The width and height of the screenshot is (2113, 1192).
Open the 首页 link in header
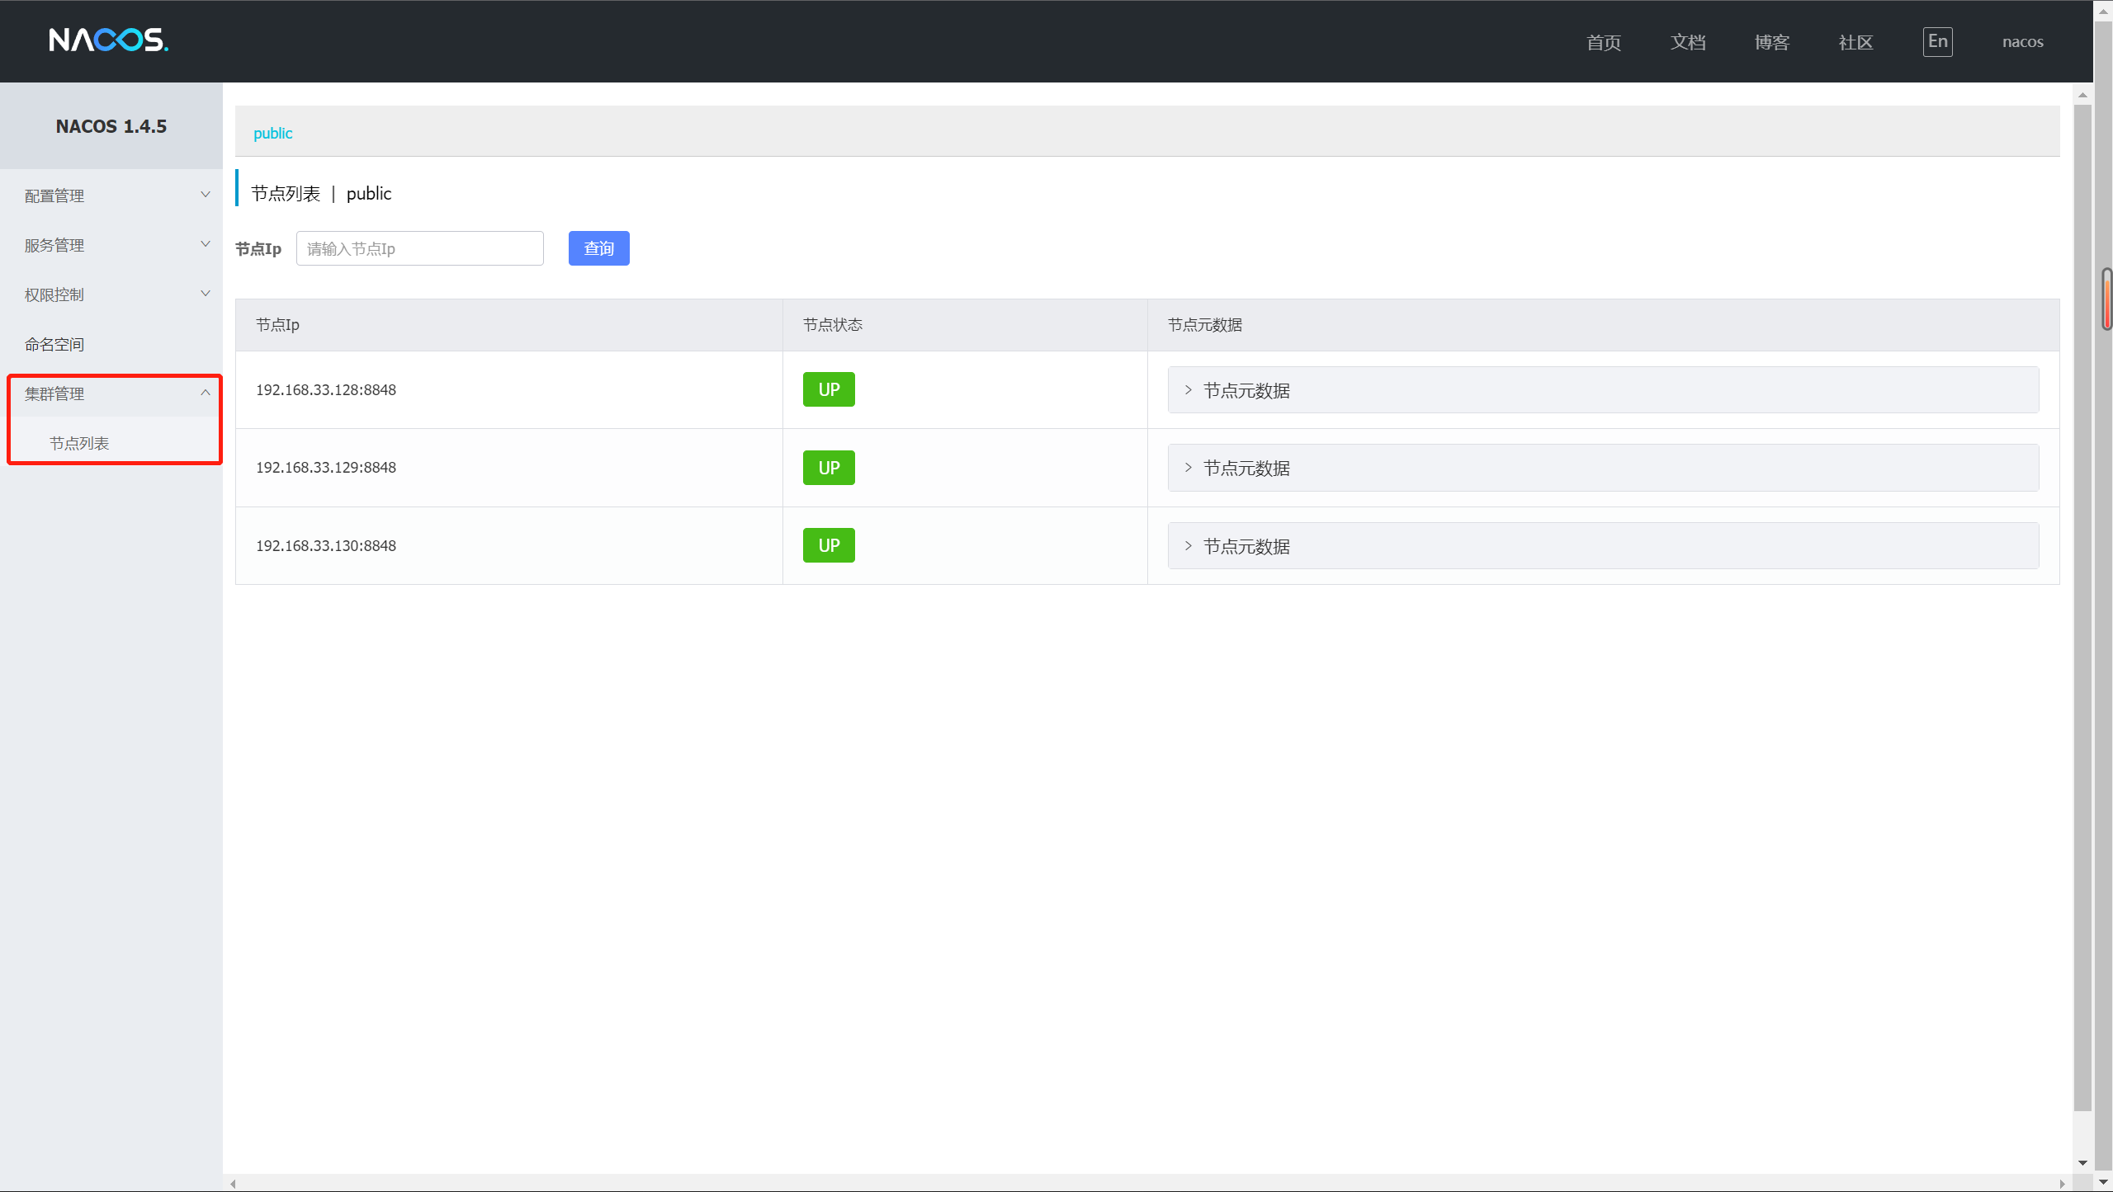click(1603, 42)
